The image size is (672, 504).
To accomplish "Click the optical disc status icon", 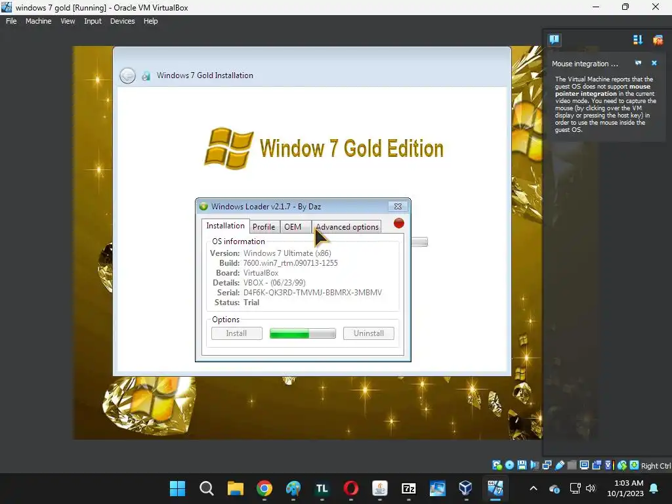I will click(x=509, y=465).
